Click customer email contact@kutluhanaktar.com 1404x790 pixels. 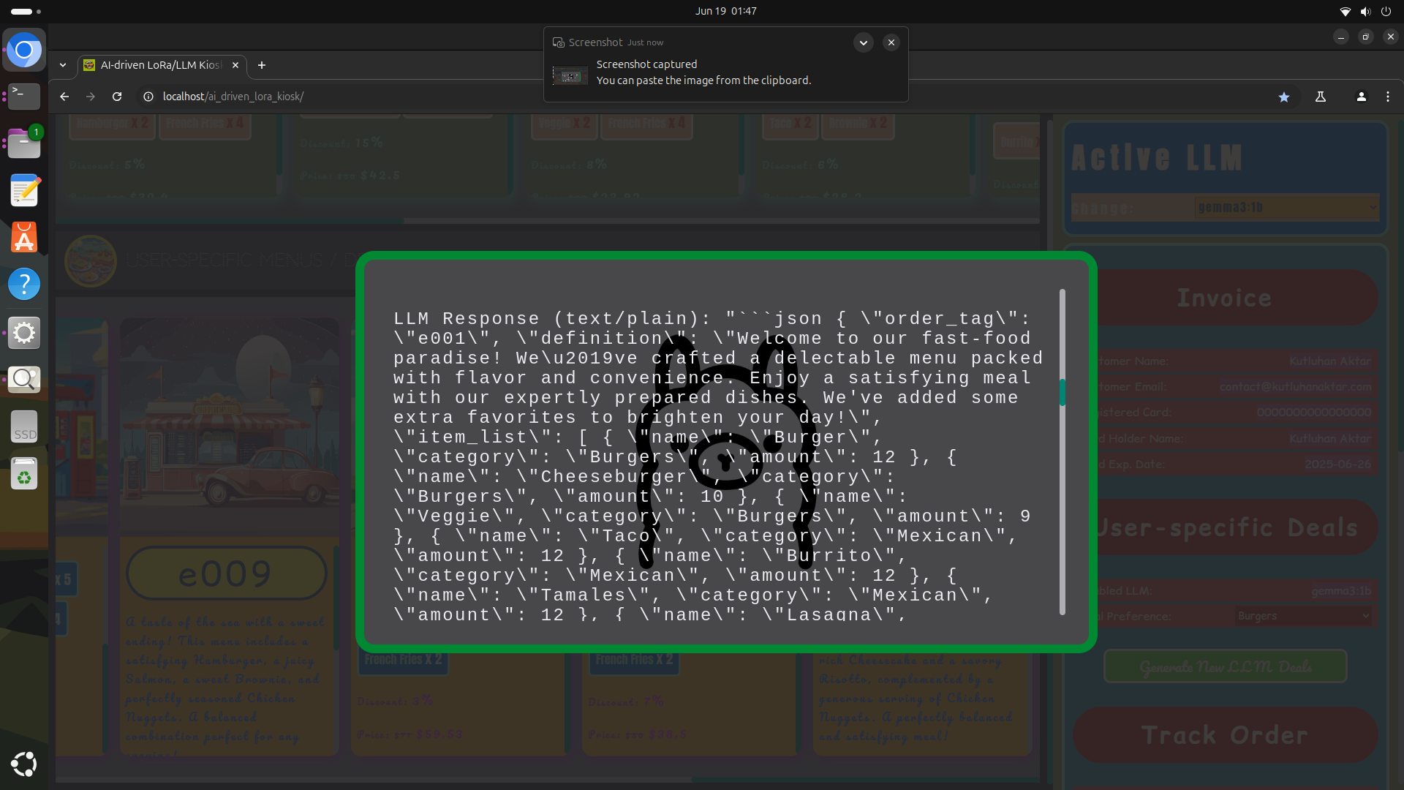pos(1295,387)
